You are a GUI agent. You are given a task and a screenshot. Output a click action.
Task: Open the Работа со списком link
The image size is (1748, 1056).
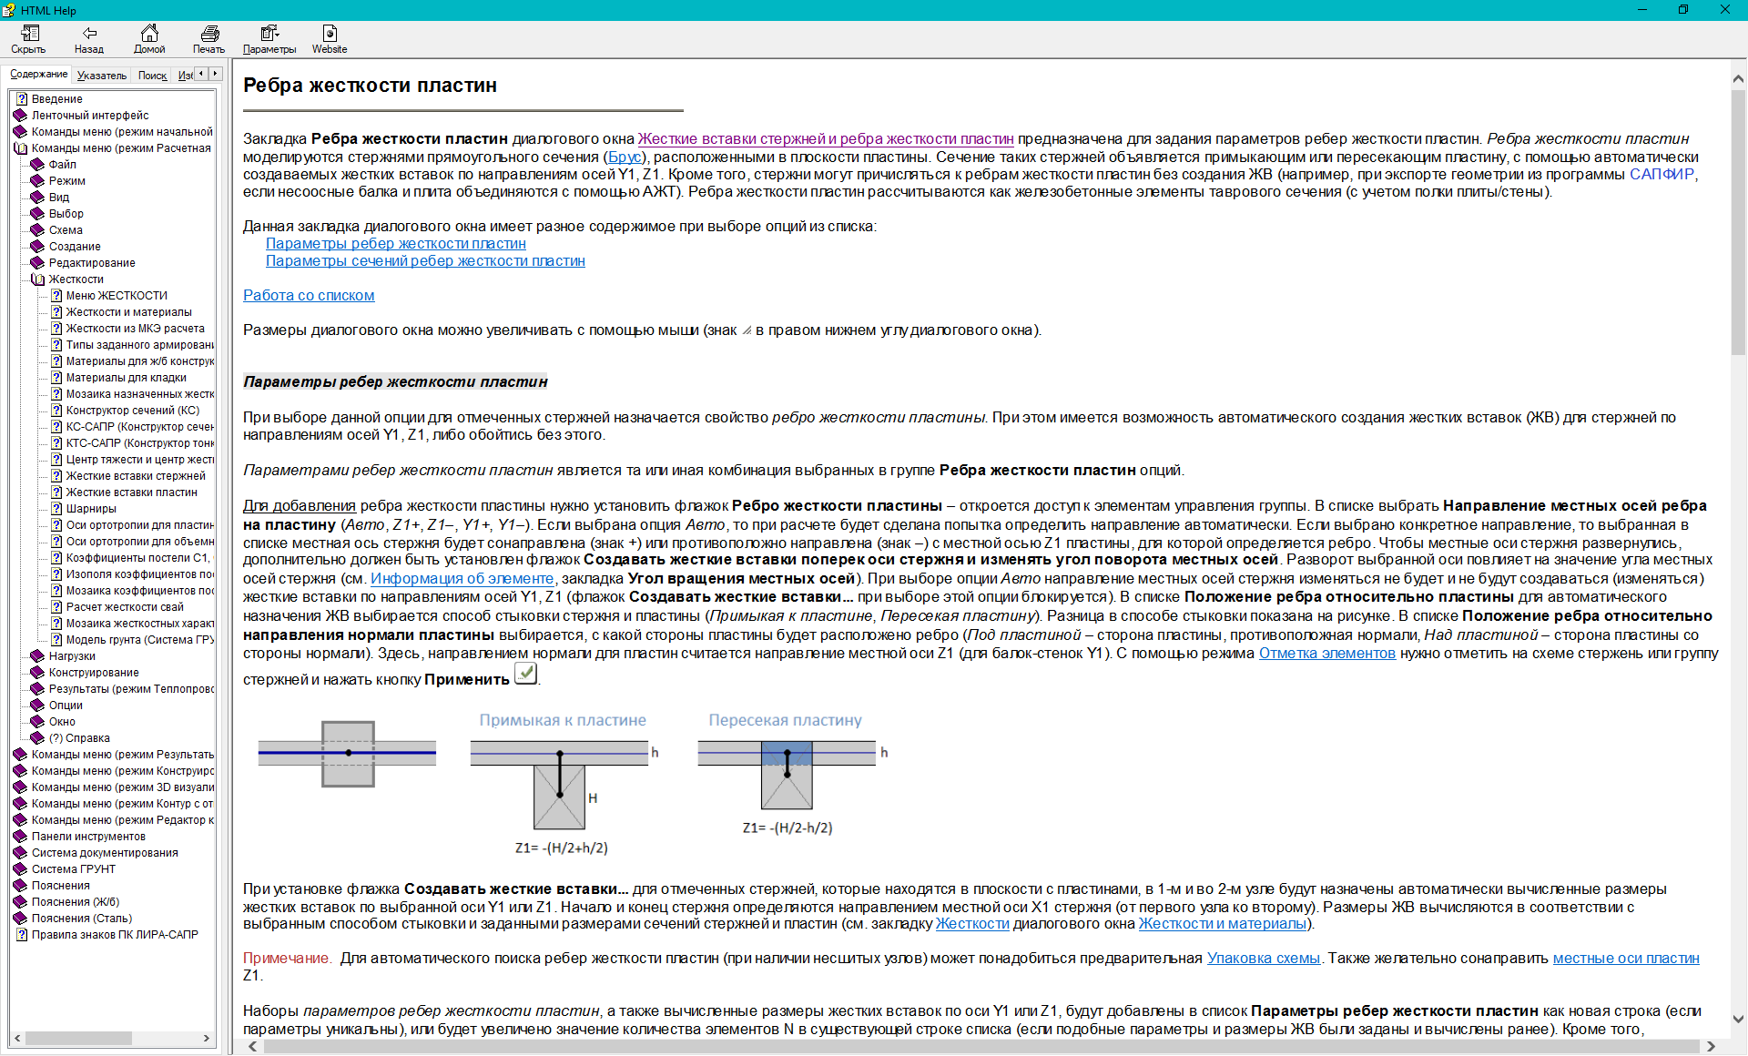coord(309,295)
